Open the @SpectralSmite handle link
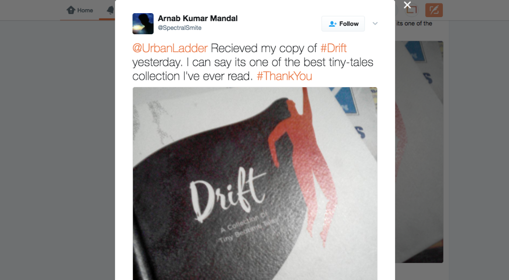This screenshot has width=509, height=280. (179, 28)
